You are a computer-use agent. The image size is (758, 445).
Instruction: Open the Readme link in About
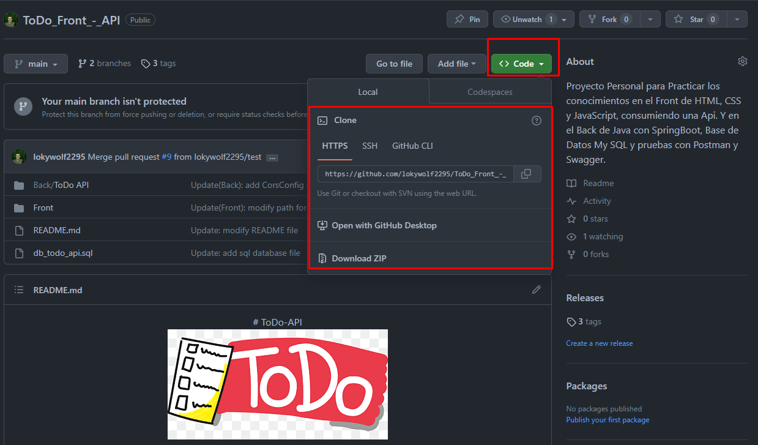tap(590, 183)
